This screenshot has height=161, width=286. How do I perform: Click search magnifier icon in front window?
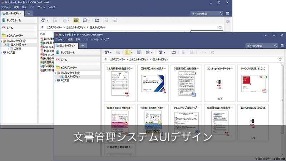(x=275, y=46)
